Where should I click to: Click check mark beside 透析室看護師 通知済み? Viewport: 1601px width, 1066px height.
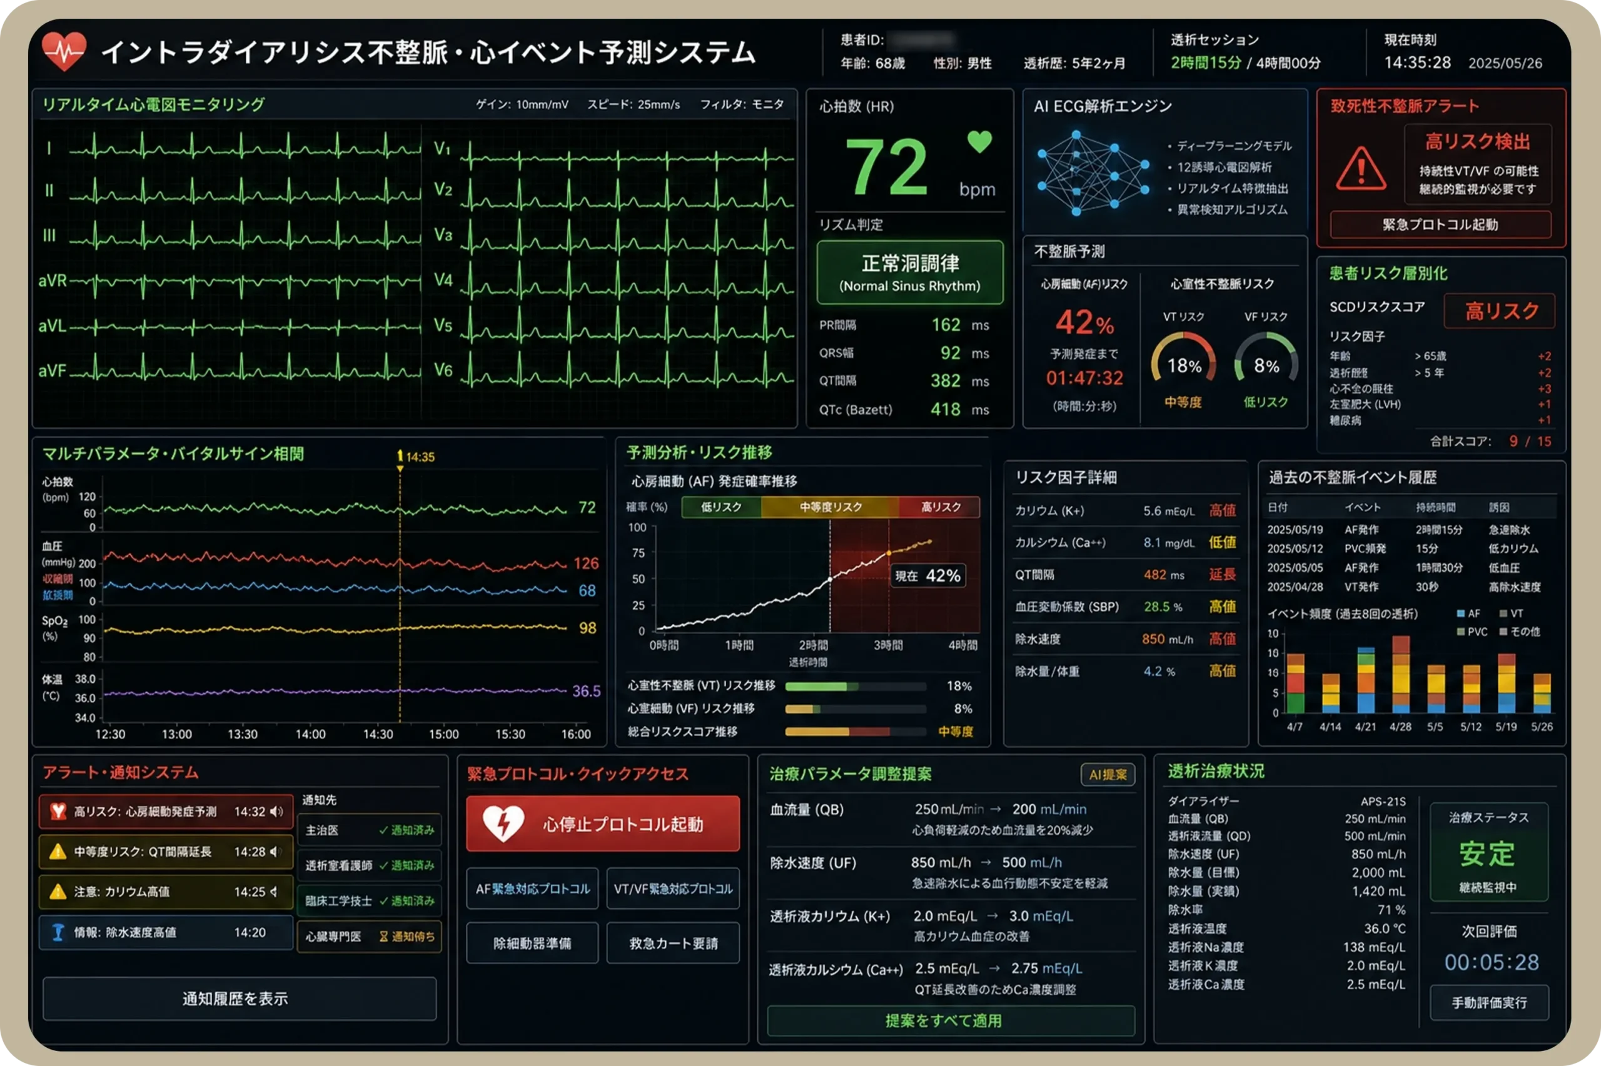(383, 865)
